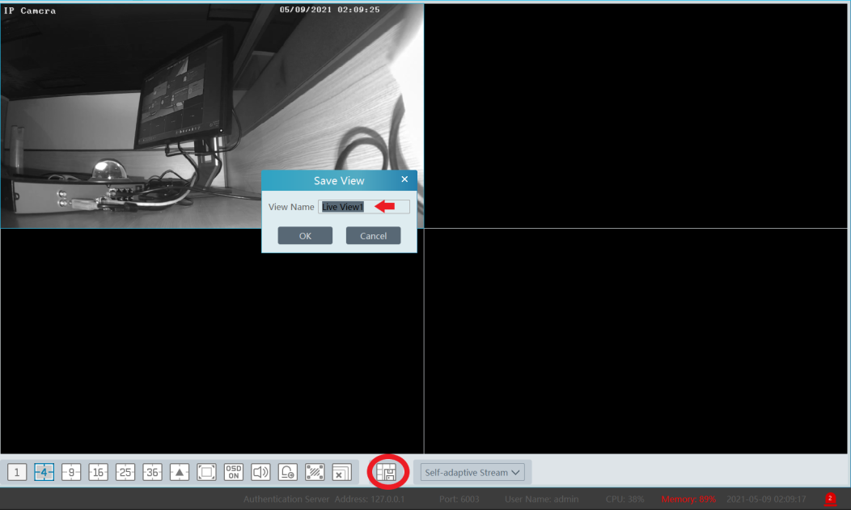Enter full screen display mode
The width and height of the screenshot is (851, 510).
[x=206, y=473]
